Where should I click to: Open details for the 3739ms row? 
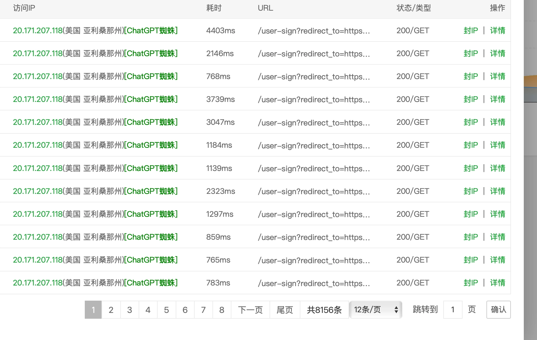click(x=497, y=99)
